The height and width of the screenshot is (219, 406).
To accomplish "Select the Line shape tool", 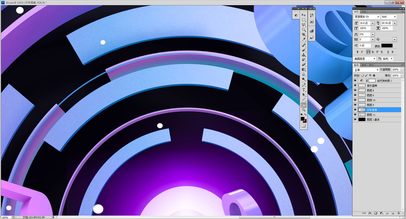I will point(304,99).
